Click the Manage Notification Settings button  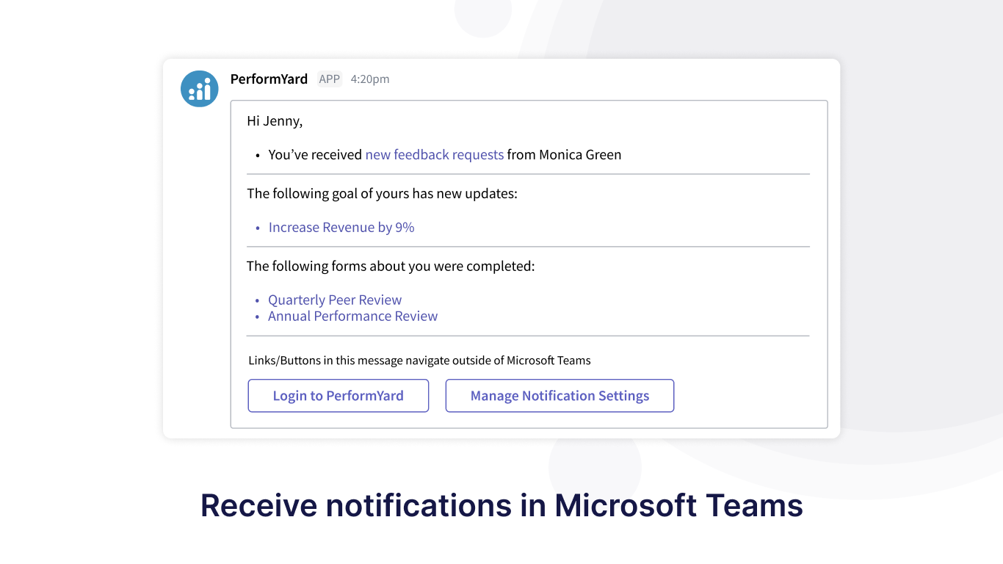(x=560, y=396)
